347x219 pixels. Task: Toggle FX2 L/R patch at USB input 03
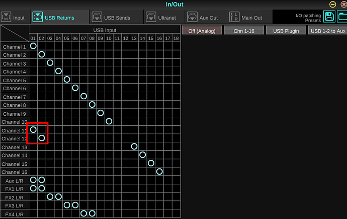point(50,196)
